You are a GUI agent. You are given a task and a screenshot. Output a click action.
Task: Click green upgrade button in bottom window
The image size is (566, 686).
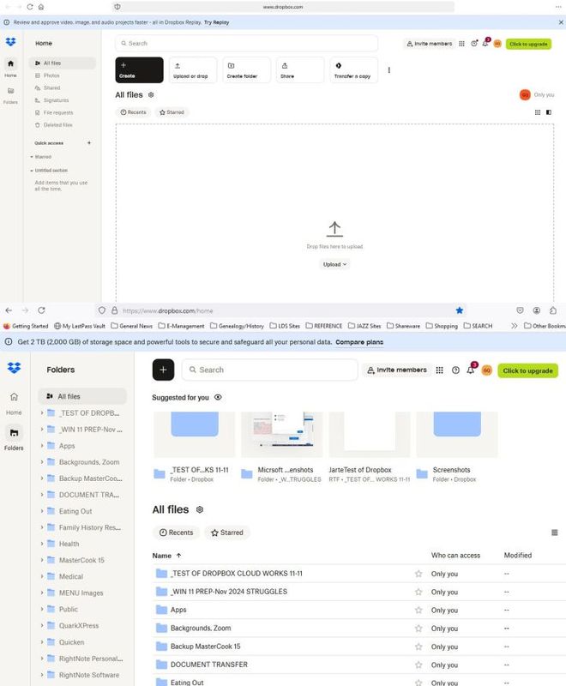[527, 370]
